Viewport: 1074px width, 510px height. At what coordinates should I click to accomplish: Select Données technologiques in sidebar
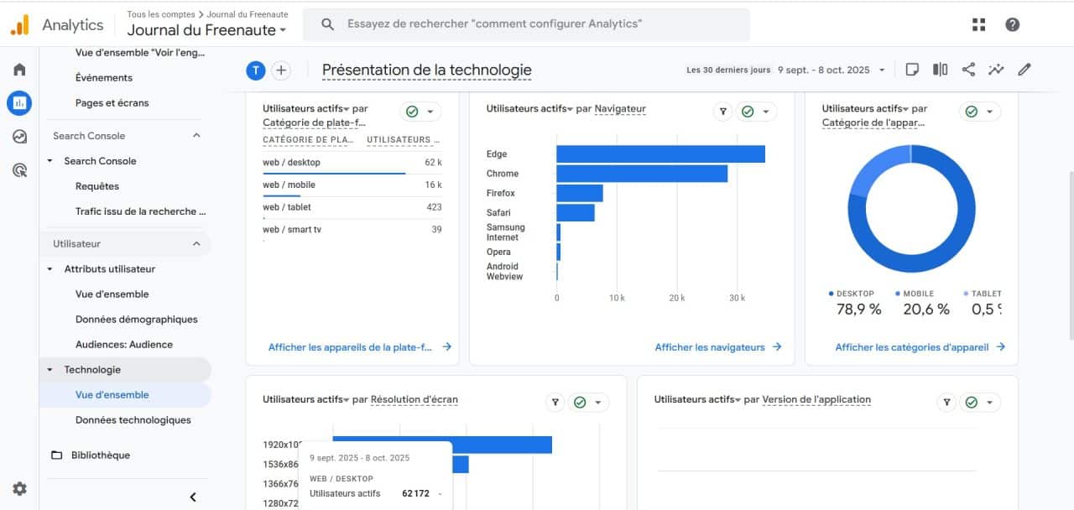click(133, 420)
